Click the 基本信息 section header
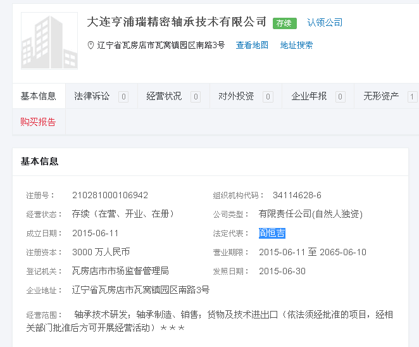419x347 pixels. 40,161
